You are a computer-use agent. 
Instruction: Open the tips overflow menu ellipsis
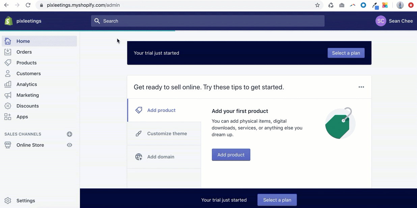coord(361,87)
